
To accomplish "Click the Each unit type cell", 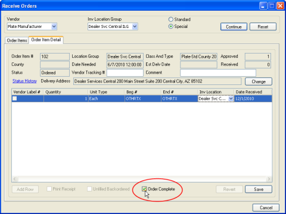I will coord(106,99).
